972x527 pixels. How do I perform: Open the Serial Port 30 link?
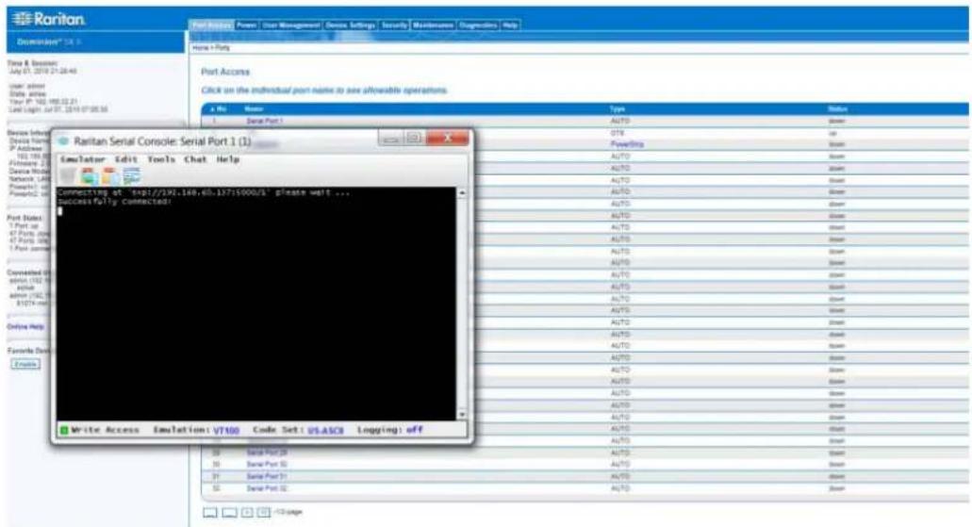coord(267,465)
